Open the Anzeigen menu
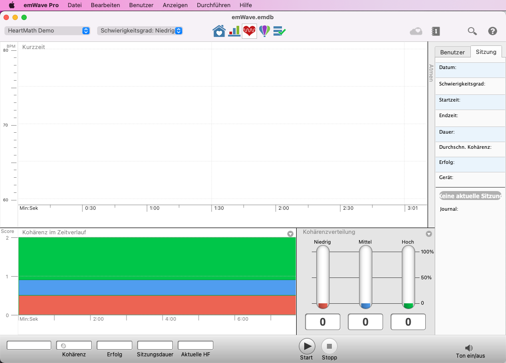 tap(175, 5)
